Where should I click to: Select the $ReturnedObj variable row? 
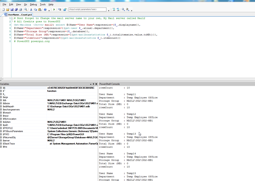pyautogui.click(x=49, y=137)
